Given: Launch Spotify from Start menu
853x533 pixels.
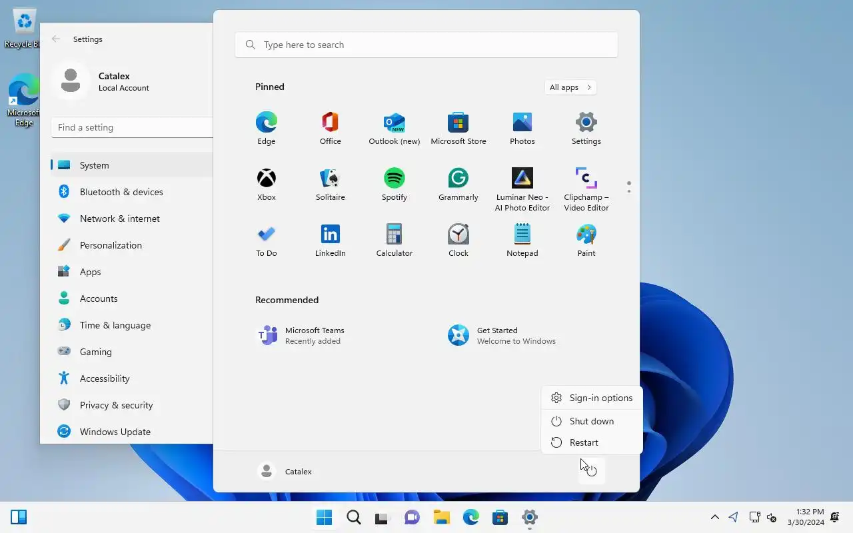Looking at the screenshot, I should tap(394, 184).
